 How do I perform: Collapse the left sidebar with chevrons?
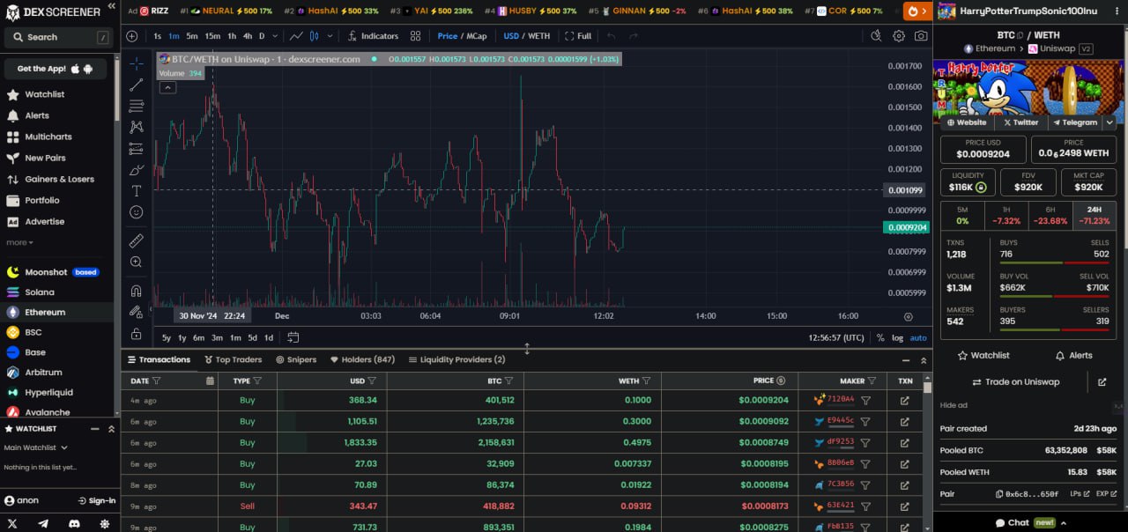(x=111, y=6)
